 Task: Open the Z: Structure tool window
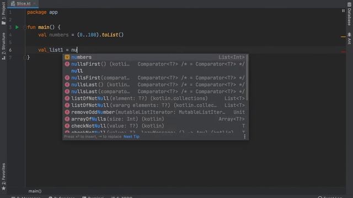coord(3,46)
